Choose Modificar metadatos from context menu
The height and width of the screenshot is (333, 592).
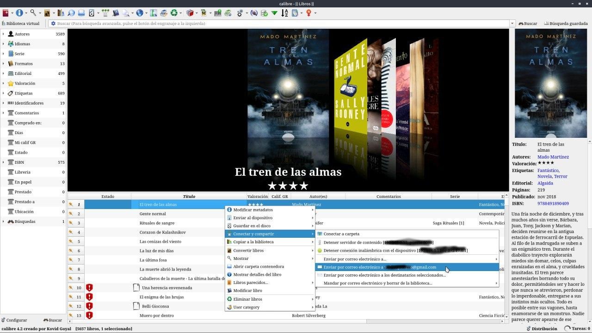click(270, 210)
